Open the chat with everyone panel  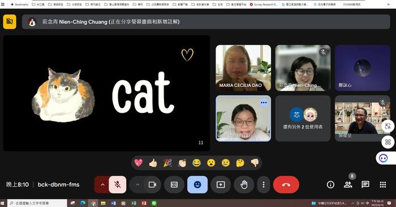click(x=365, y=184)
